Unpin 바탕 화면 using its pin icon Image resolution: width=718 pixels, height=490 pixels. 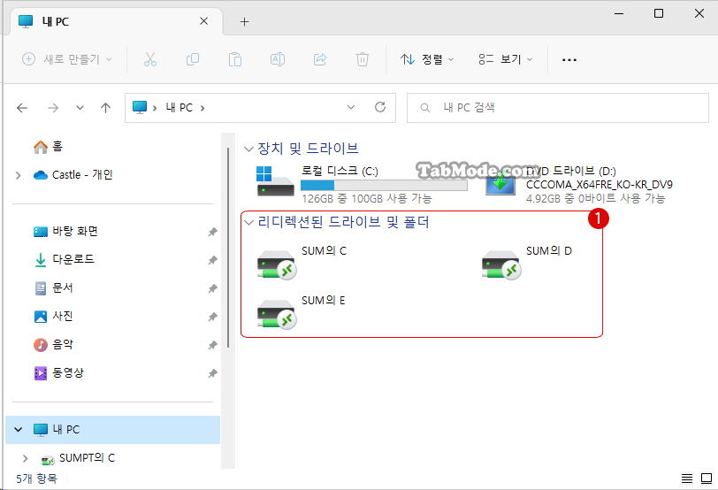(212, 233)
